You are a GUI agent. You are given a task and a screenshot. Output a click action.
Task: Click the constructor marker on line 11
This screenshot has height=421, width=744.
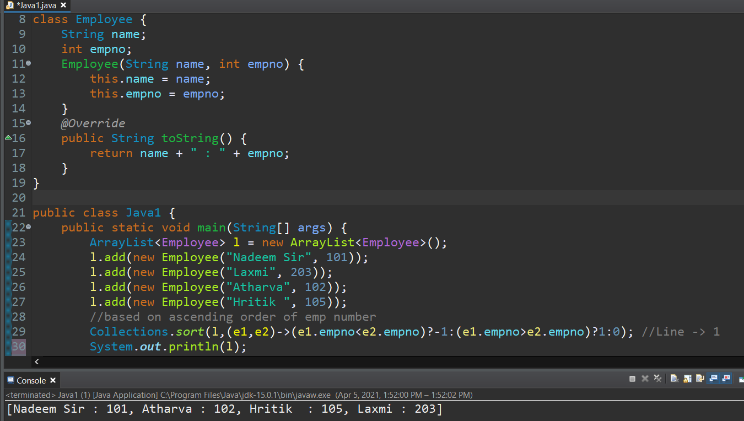pos(28,64)
